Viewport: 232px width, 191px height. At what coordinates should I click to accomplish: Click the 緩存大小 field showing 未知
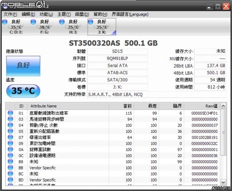pyautogui.click(x=210, y=51)
